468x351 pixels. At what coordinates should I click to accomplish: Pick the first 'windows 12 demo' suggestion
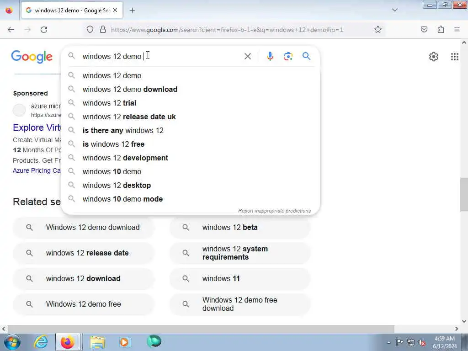[191, 75]
